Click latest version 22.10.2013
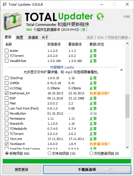The width and height of the screenshot is (134, 176). 76,93
